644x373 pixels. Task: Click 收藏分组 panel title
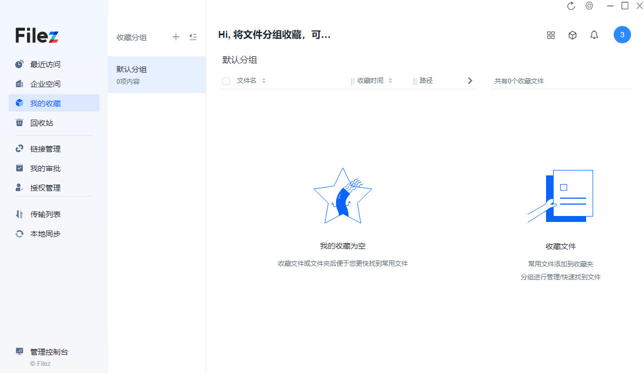coord(132,37)
